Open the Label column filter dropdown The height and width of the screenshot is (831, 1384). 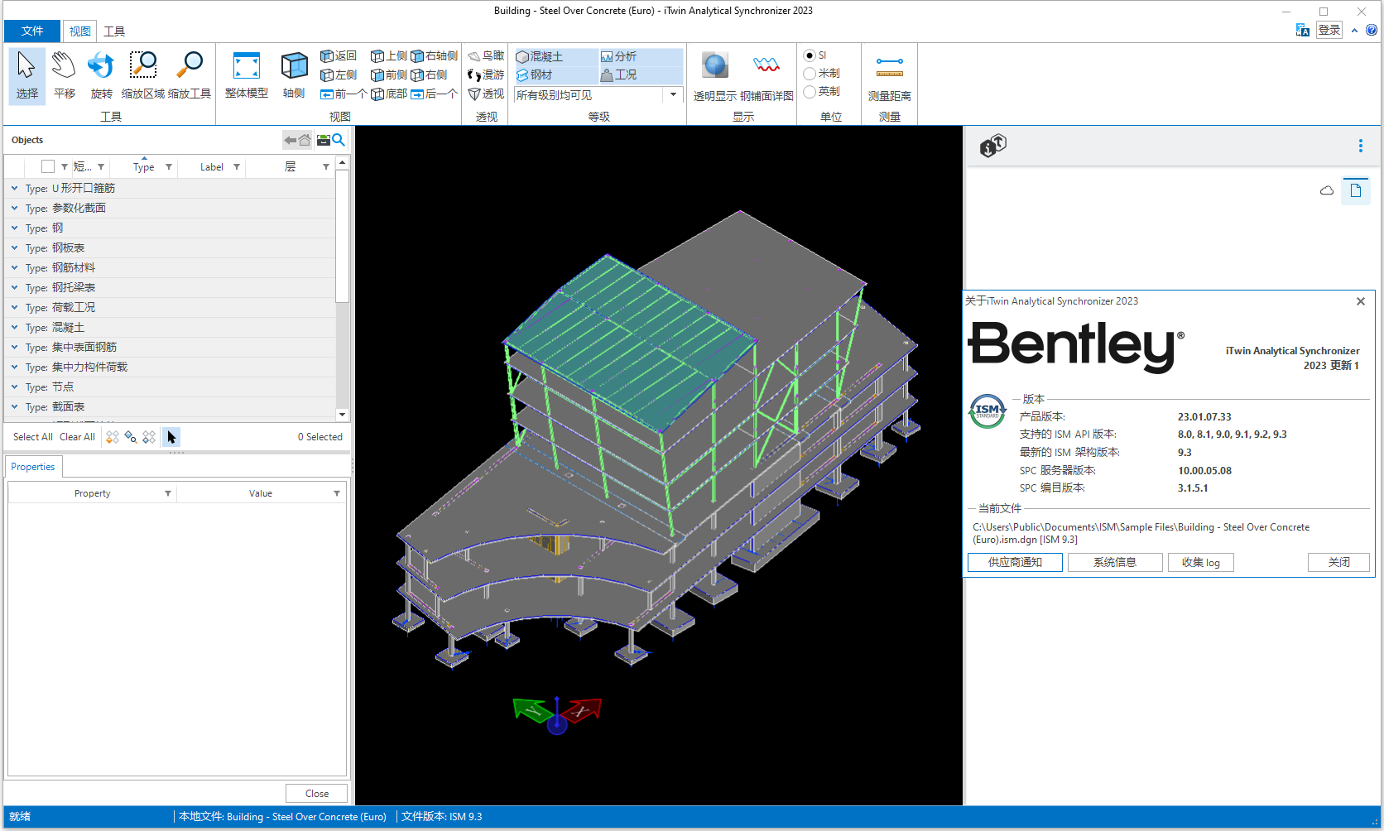click(237, 167)
